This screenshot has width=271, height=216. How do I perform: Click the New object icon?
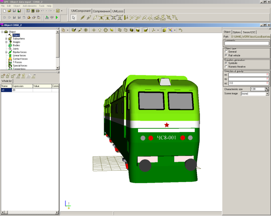point(4,11)
